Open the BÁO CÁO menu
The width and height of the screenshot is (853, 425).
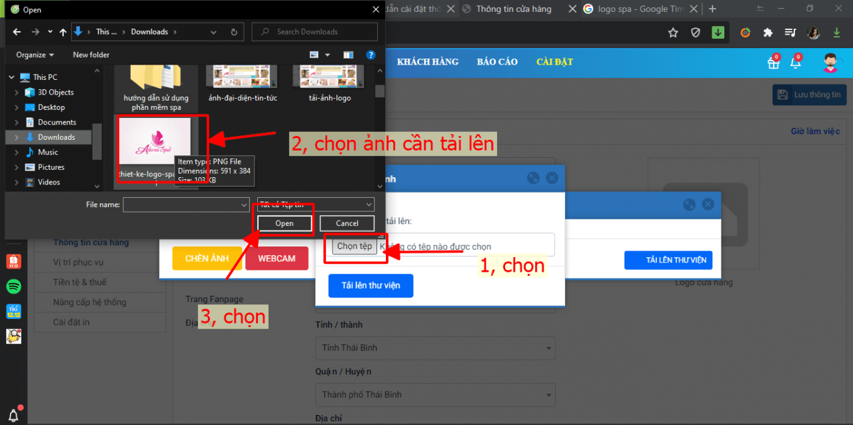pyautogui.click(x=497, y=62)
